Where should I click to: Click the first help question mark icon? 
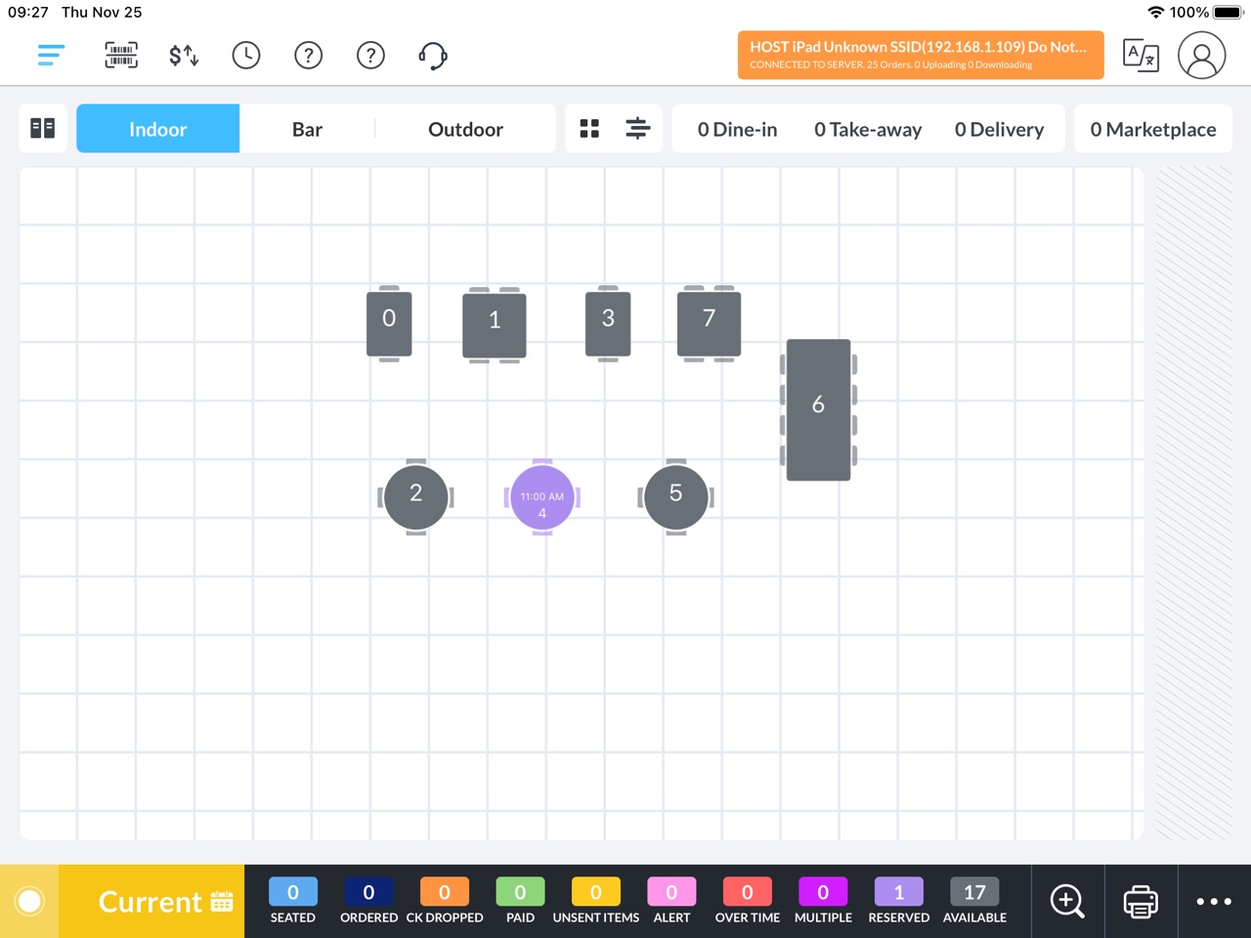[x=308, y=55]
